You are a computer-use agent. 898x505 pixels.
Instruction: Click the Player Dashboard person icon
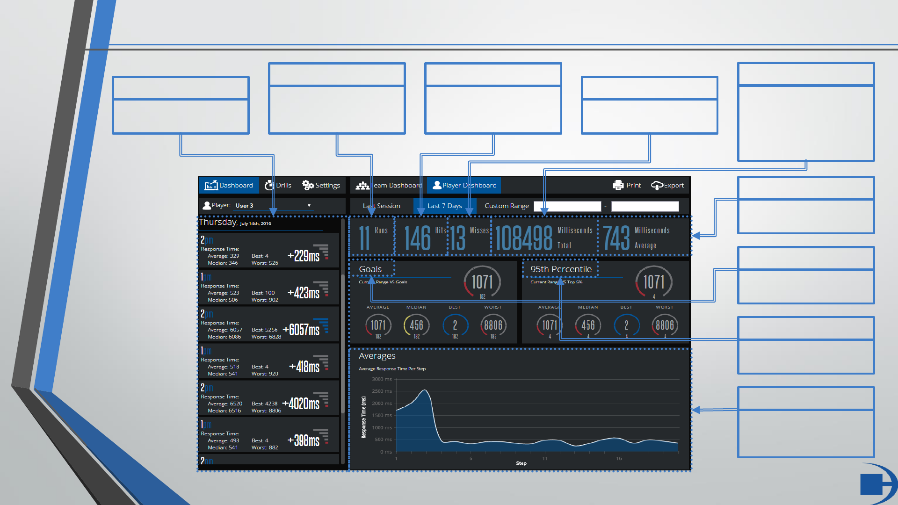[x=437, y=185]
